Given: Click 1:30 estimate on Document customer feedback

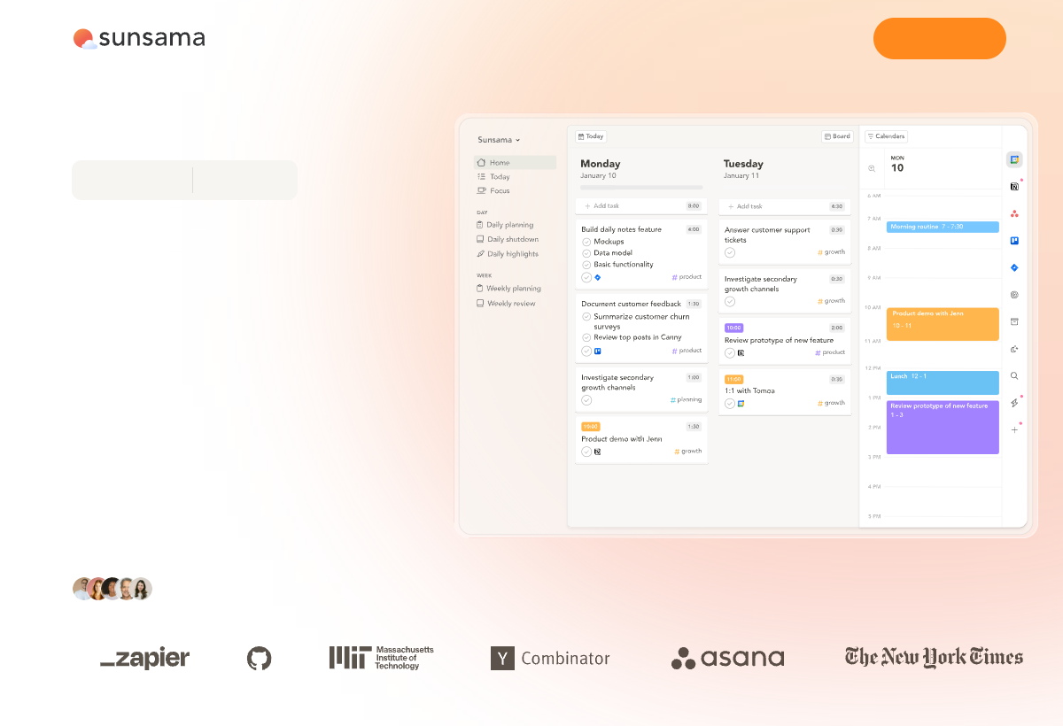Looking at the screenshot, I should tap(694, 304).
